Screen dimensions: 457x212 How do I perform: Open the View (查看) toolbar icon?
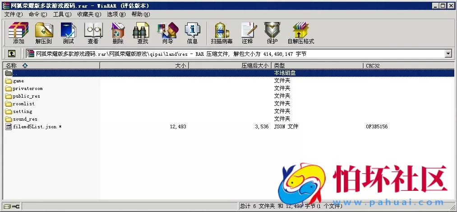[x=93, y=33]
